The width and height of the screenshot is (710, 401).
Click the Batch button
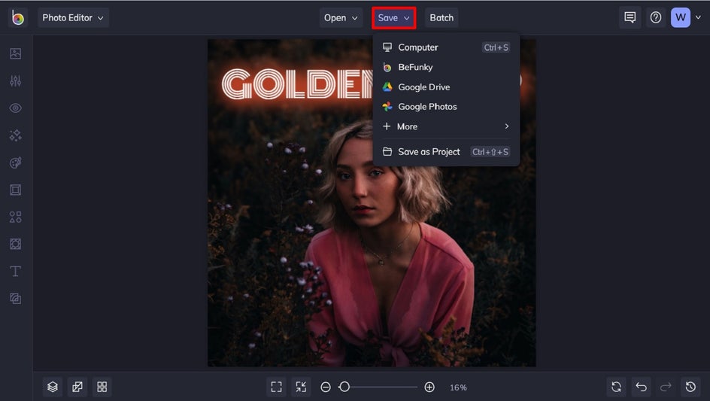441,18
